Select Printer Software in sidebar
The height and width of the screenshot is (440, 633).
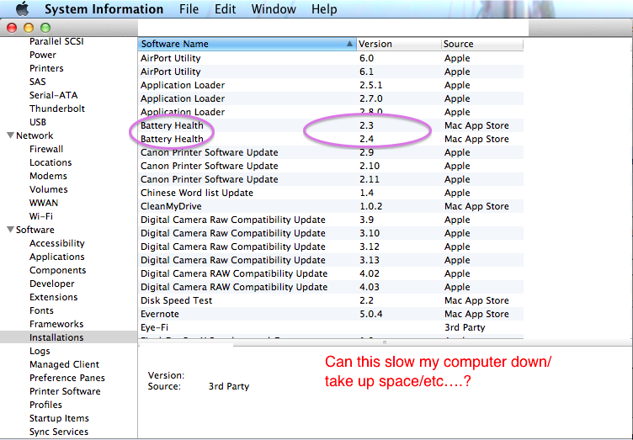65,391
